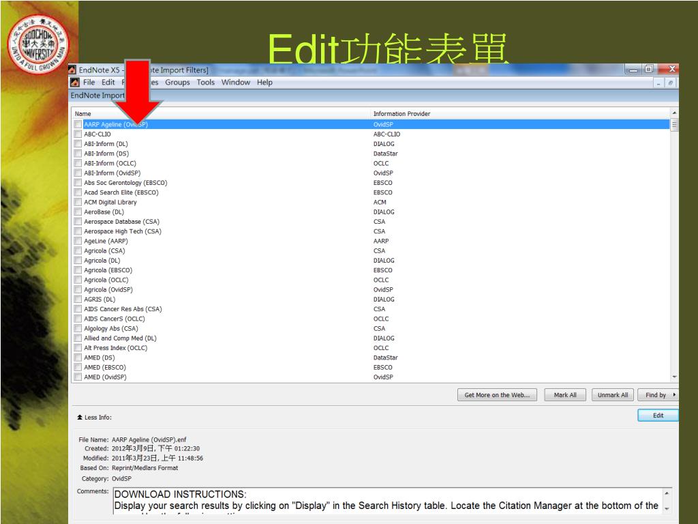Click the list scroll down arrow

pos(674,377)
